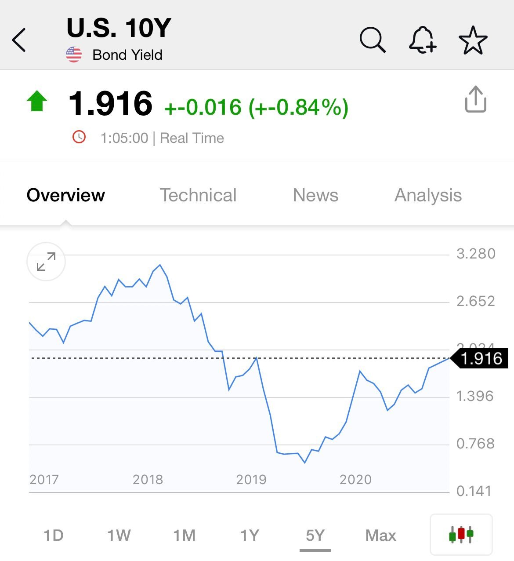Select the 1M timeframe
This screenshot has height=561, width=514.
pos(184,535)
